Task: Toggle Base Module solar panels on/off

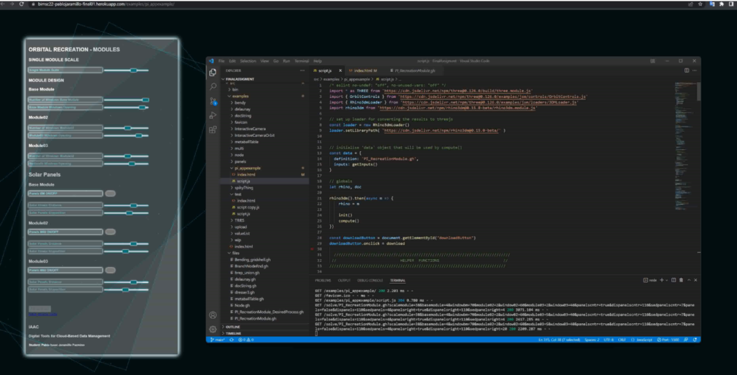Action: tap(110, 194)
